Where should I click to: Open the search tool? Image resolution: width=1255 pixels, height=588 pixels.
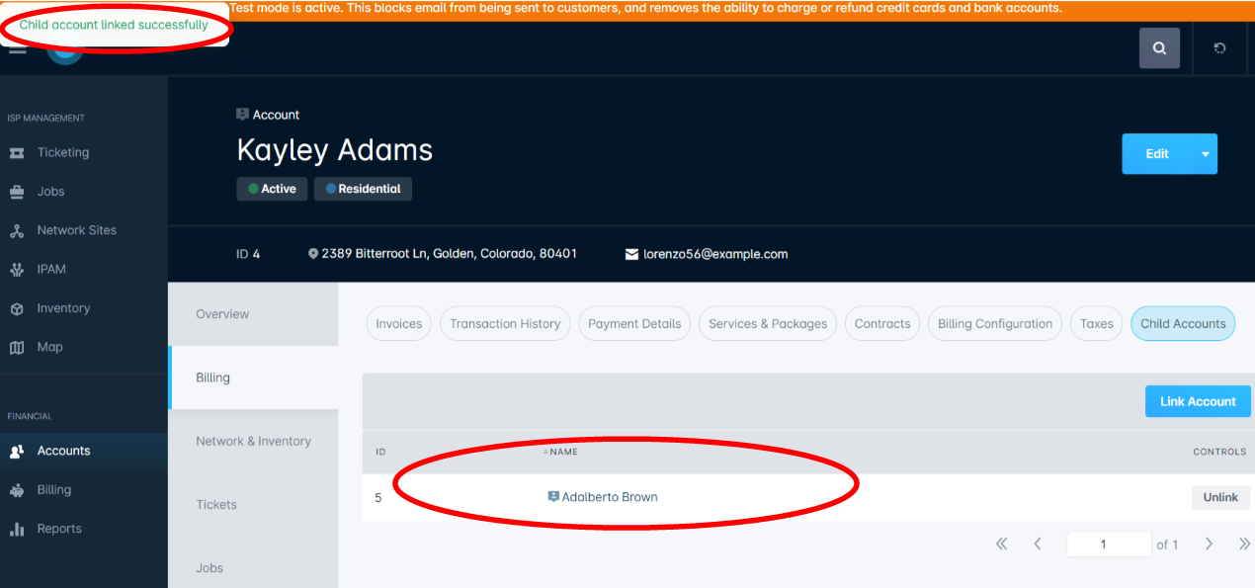pos(1159,47)
